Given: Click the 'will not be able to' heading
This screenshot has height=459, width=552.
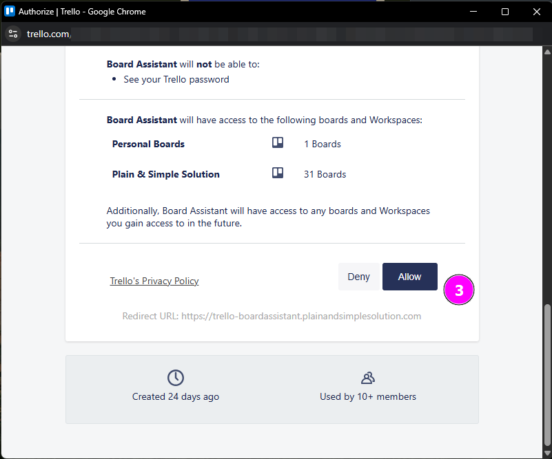Looking at the screenshot, I should coord(183,64).
